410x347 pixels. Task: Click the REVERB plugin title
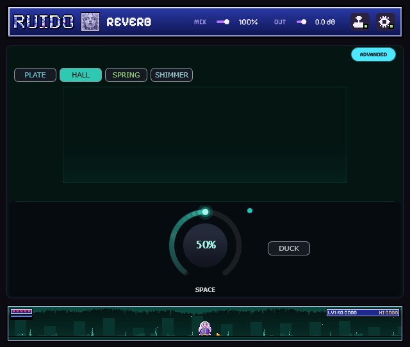(x=129, y=22)
